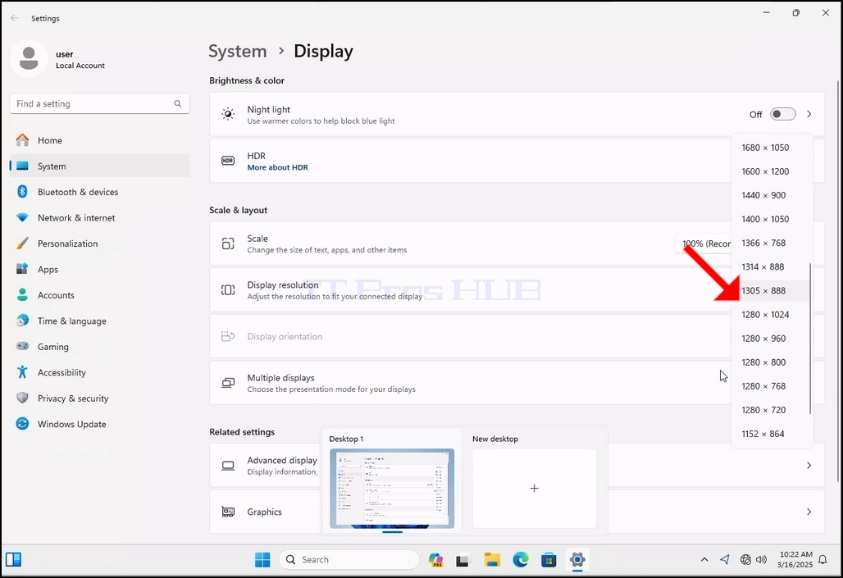Click the resolution list scrollbar

pyautogui.click(x=810, y=339)
